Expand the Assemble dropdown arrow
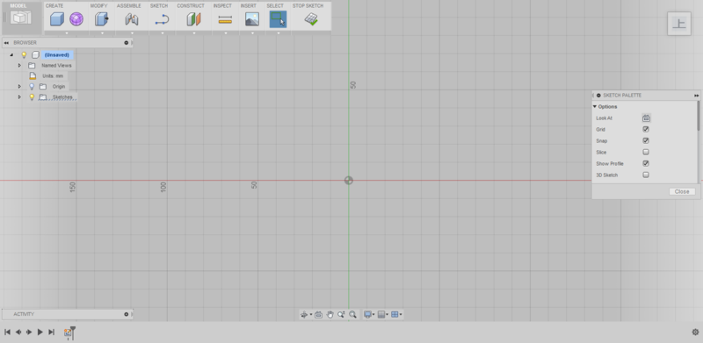Image resolution: width=703 pixels, height=343 pixels. [x=132, y=33]
